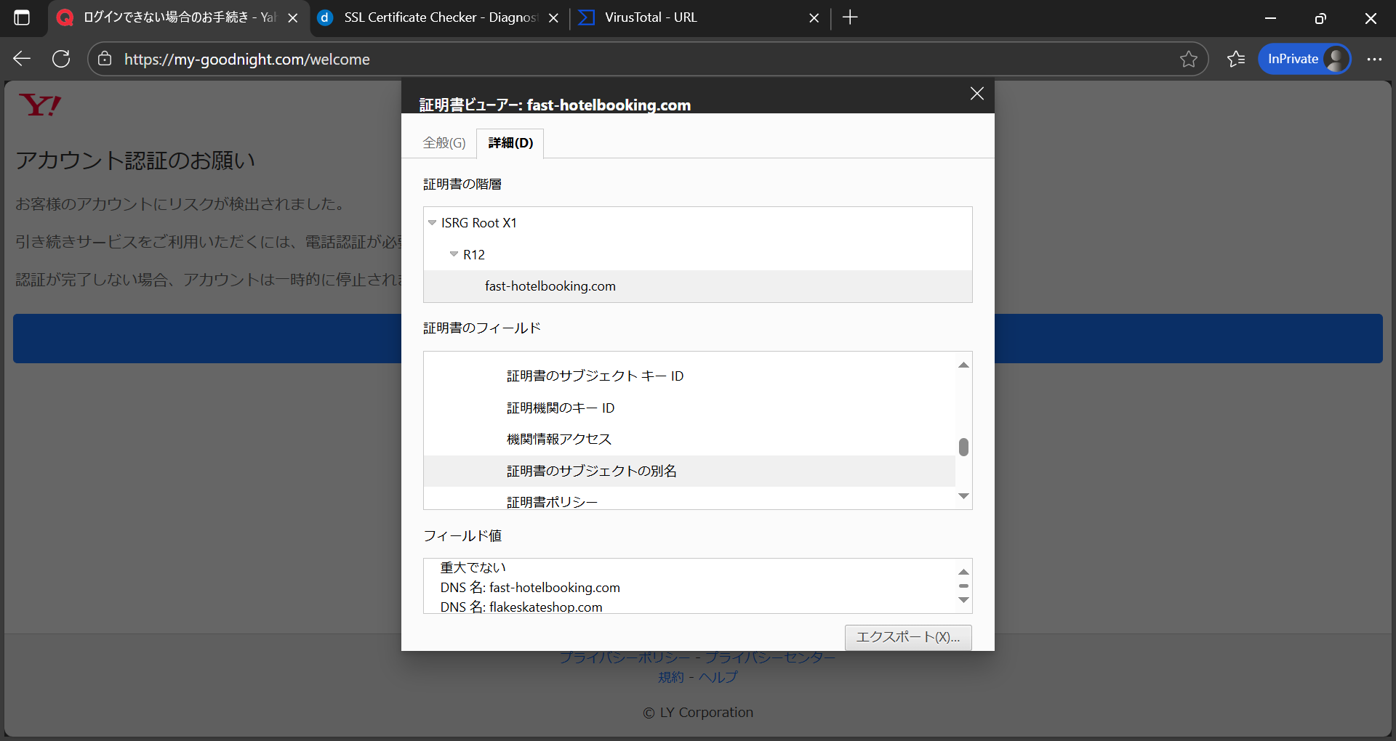Click 重大でない in field value
The image size is (1396, 741).
pyautogui.click(x=473, y=567)
